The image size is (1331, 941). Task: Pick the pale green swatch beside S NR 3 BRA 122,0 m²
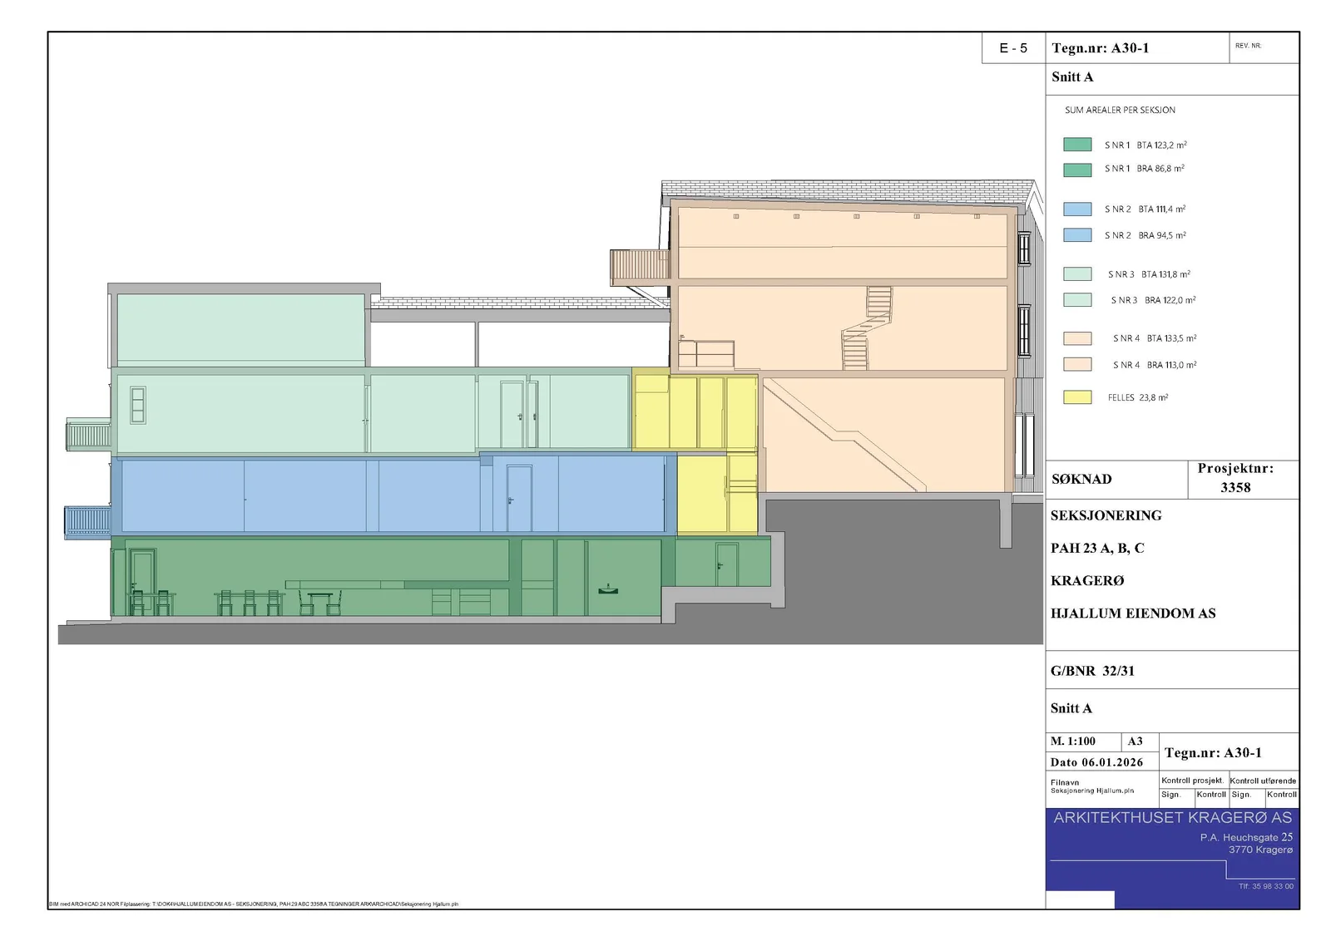1077,300
